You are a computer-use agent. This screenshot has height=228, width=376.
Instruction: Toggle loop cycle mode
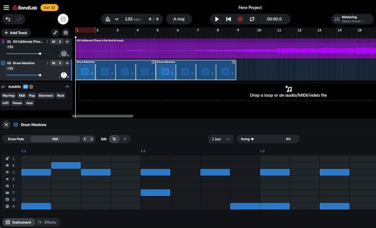pyautogui.click(x=251, y=19)
